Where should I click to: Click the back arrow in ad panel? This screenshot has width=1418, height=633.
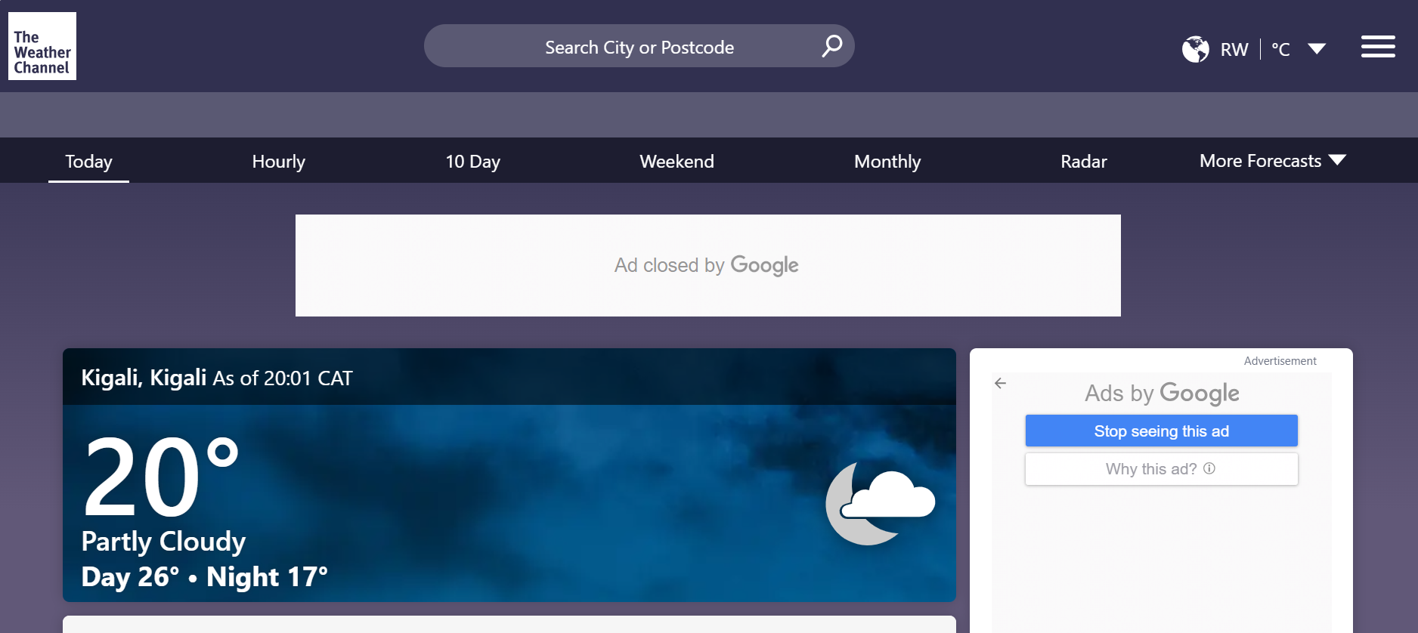[1000, 384]
